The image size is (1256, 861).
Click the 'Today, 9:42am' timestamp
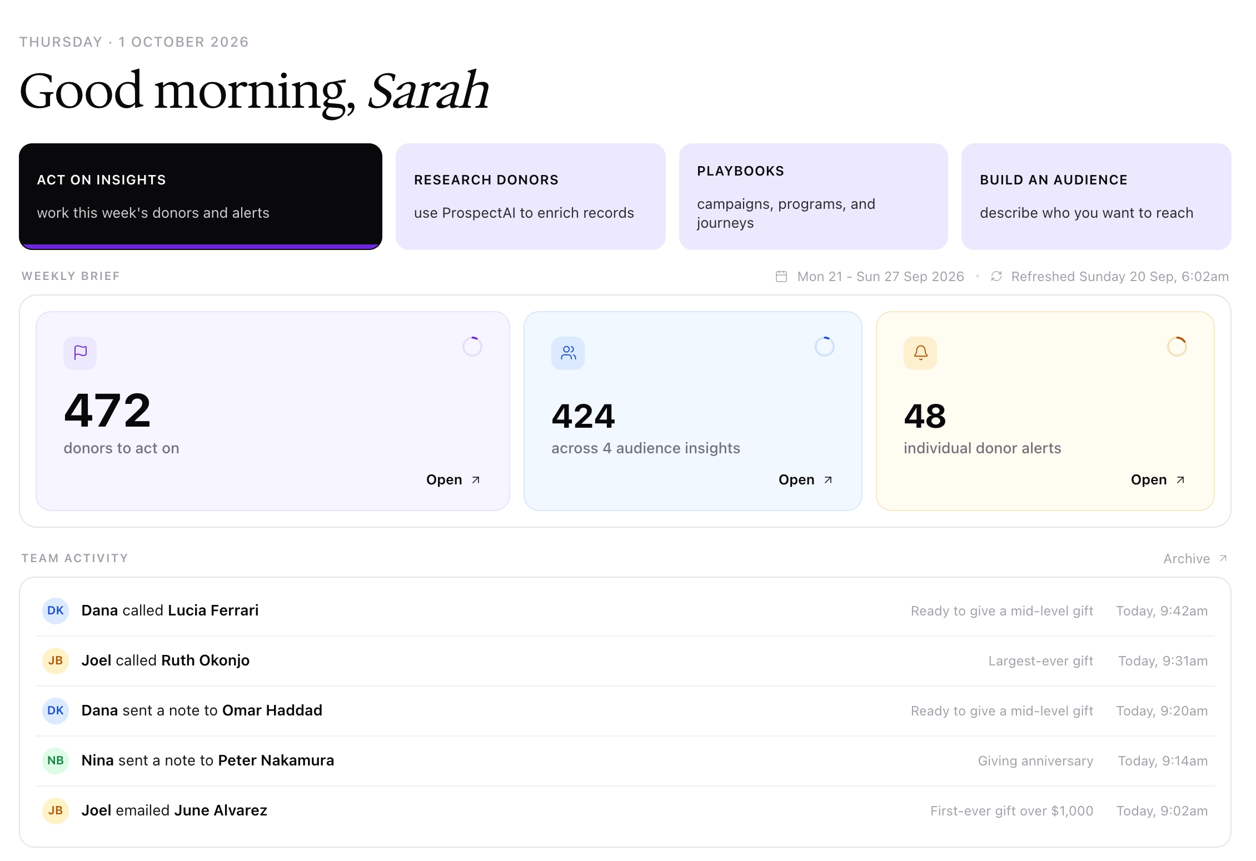pyautogui.click(x=1162, y=610)
